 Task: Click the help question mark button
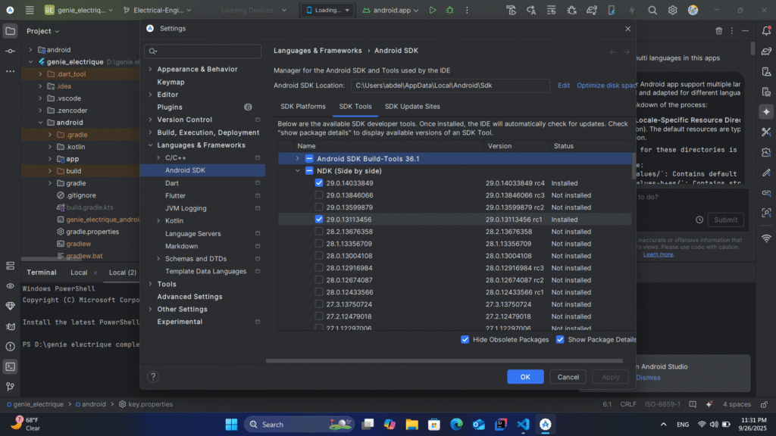click(153, 376)
